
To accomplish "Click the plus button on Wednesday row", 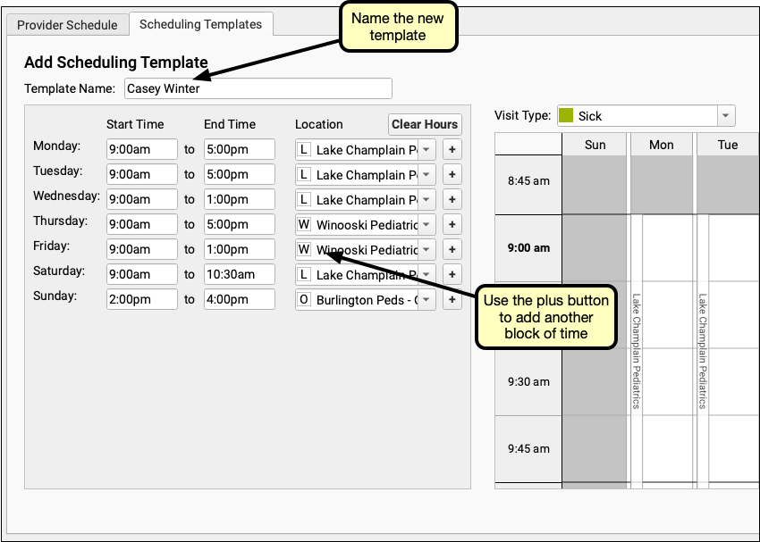I will pyautogui.click(x=452, y=200).
